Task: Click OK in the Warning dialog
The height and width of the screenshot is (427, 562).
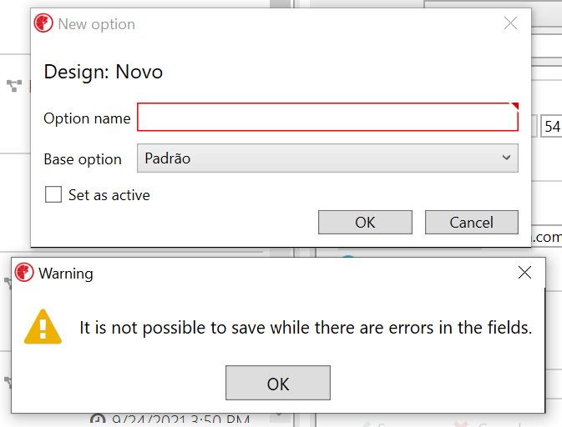Action: coord(278,383)
